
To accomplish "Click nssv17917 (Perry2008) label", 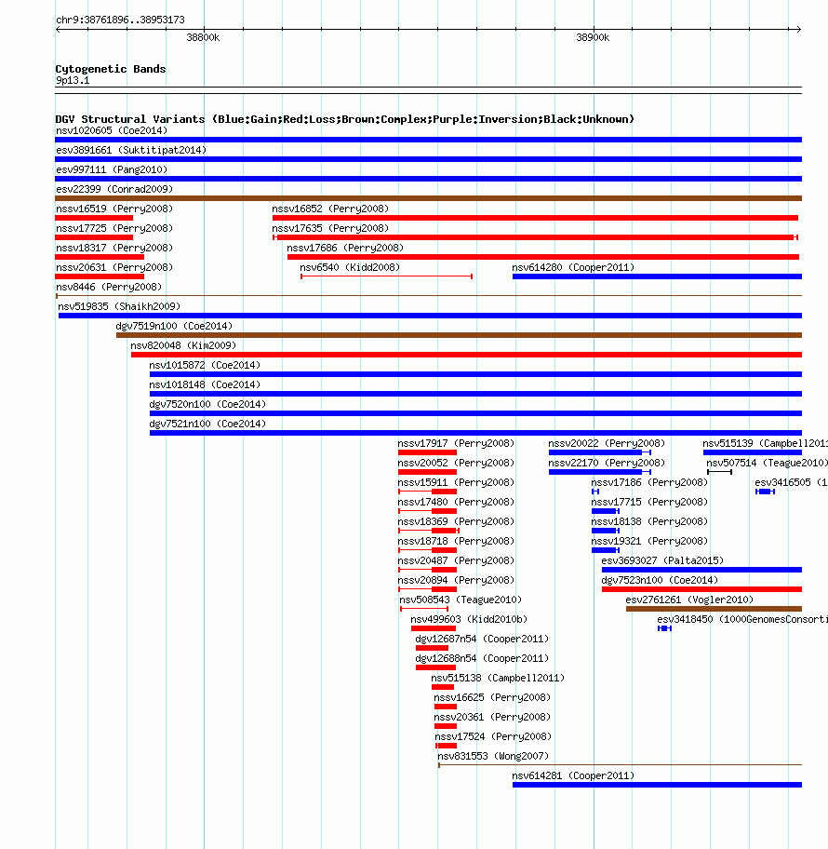I will (456, 443).
